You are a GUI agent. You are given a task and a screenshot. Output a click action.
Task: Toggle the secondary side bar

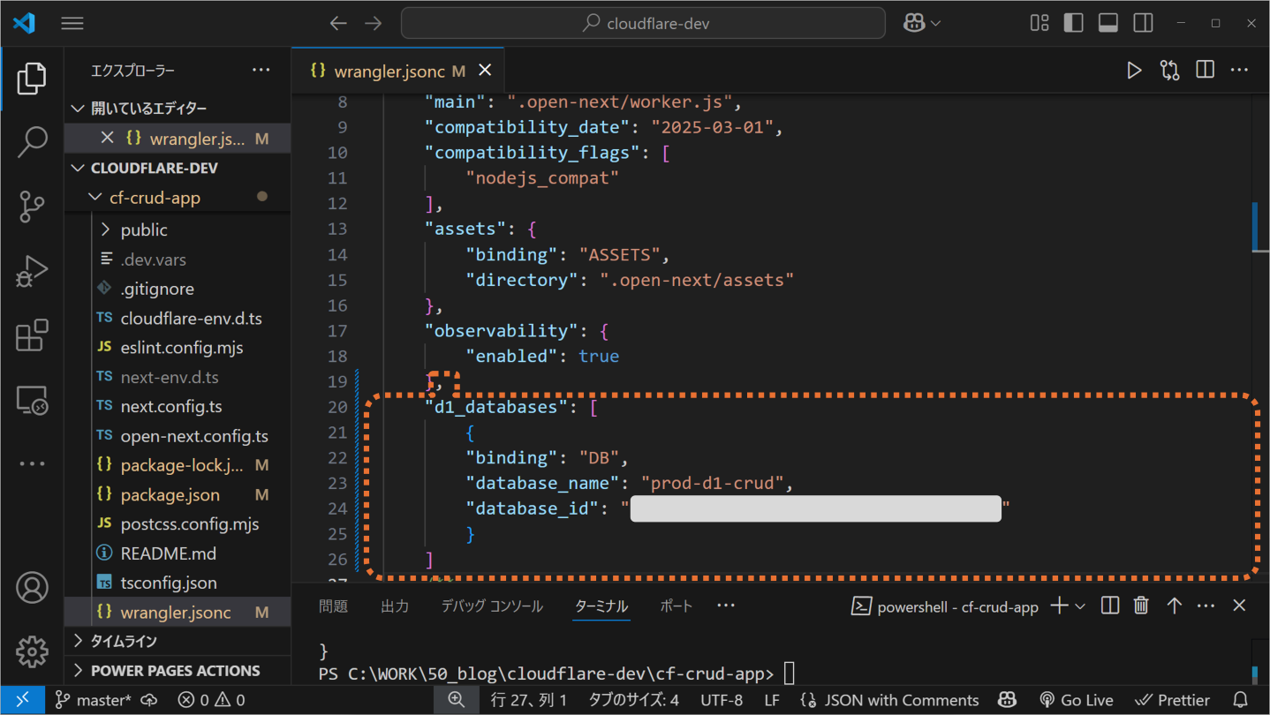tap(1143, 24)
